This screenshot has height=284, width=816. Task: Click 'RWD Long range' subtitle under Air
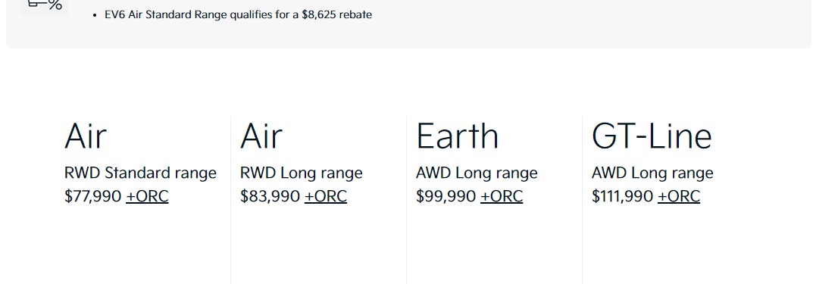(x=302, y=173)
